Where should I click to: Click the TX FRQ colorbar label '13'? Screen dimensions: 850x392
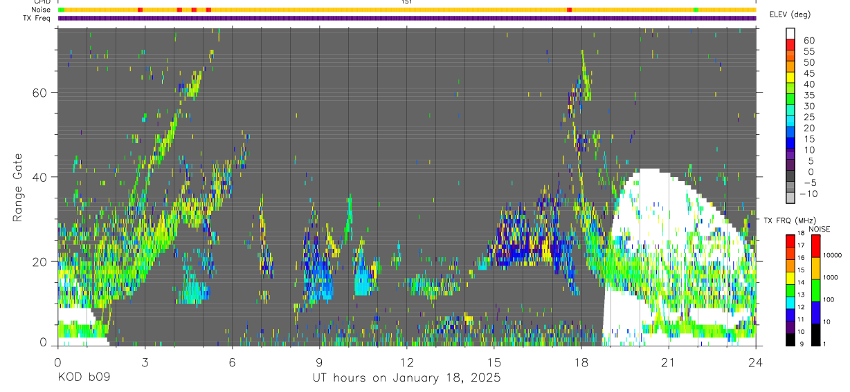pyautogui.click(x=800, y=295)
